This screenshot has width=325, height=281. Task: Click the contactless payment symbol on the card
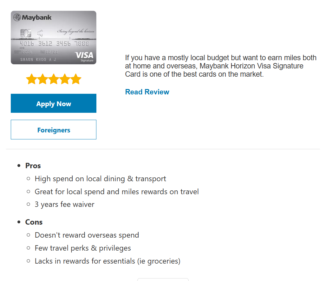(x=40, y=33)
